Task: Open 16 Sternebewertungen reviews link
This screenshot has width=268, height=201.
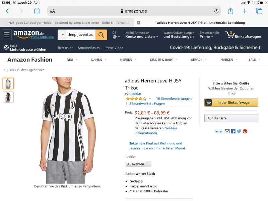Action: (174, 98)
